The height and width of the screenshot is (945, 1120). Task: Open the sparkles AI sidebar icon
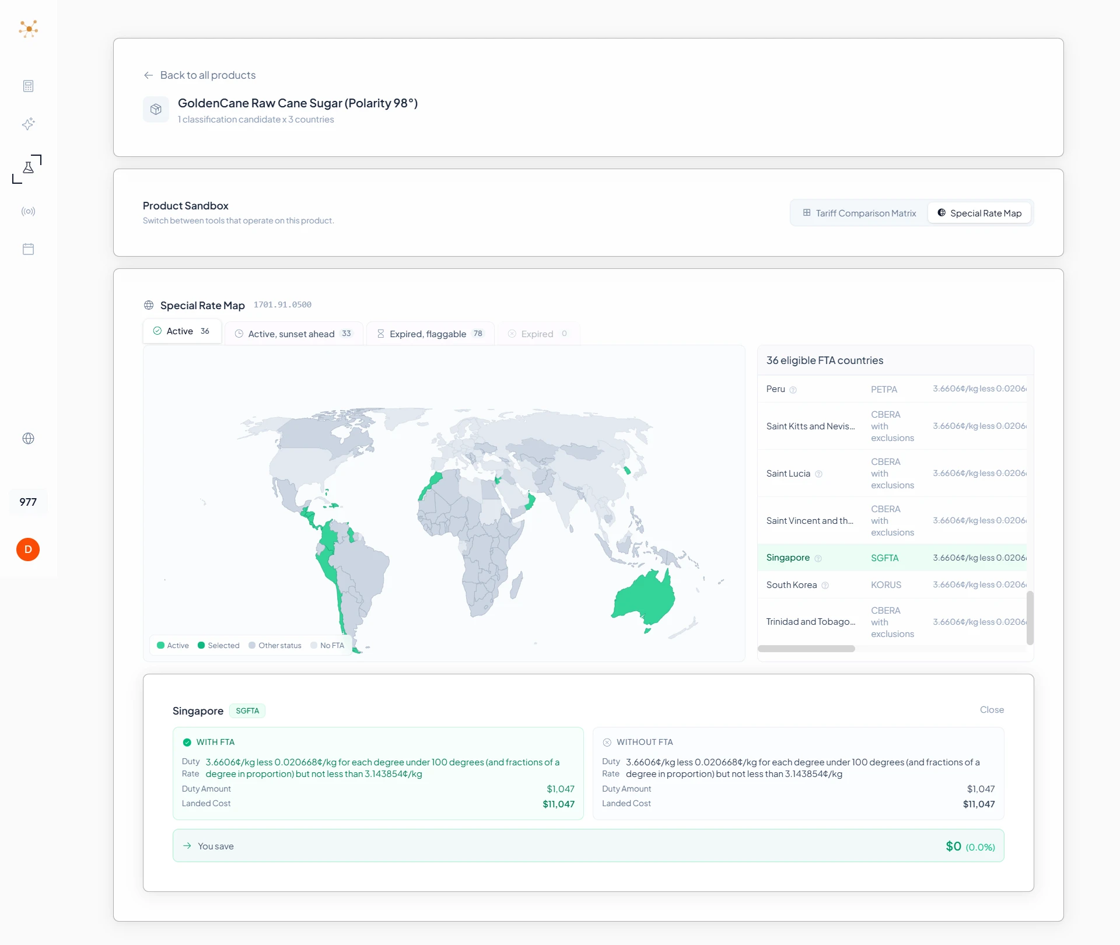pos(28,124)
